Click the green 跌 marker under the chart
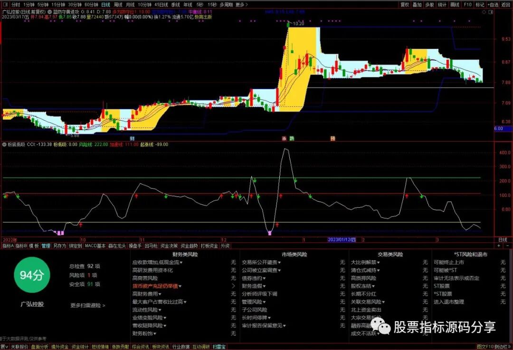 pos(292,138)
